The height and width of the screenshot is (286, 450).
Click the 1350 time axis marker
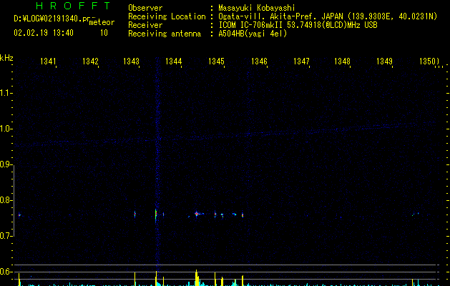427,61
